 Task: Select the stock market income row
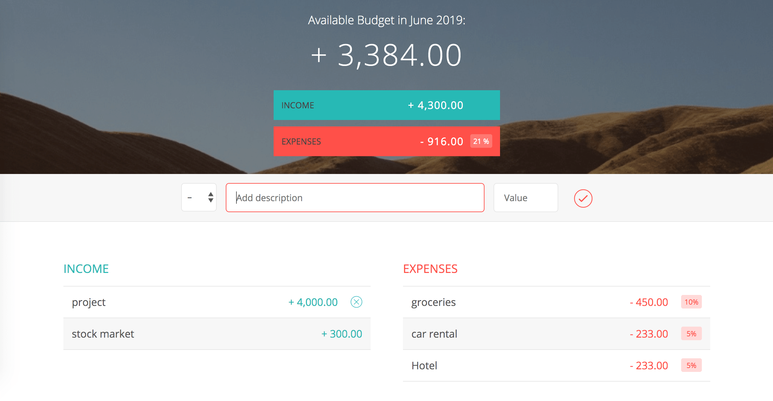click(103, 334)
